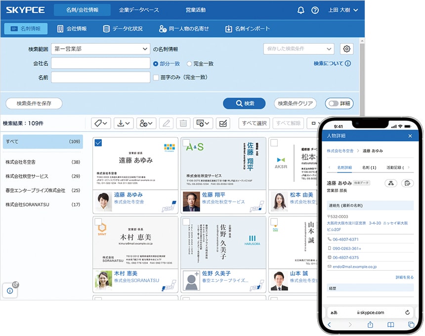Add photo for 佐野 久美子 placeholder avatar

pos(191,281)
